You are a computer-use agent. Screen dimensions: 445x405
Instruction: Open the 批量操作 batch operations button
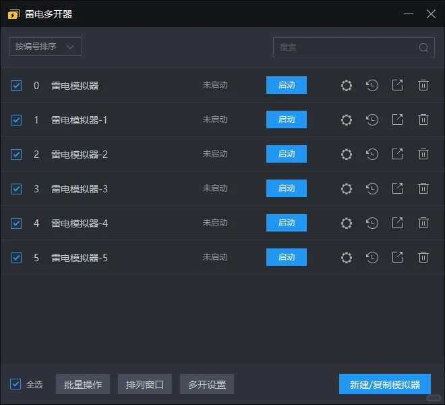tap(83, 384)
